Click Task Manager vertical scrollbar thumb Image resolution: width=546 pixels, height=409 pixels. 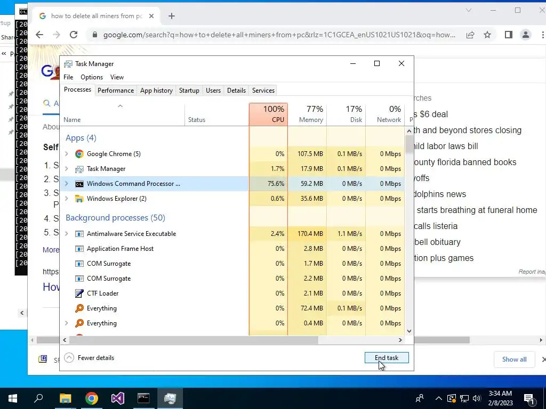(409, 144)
